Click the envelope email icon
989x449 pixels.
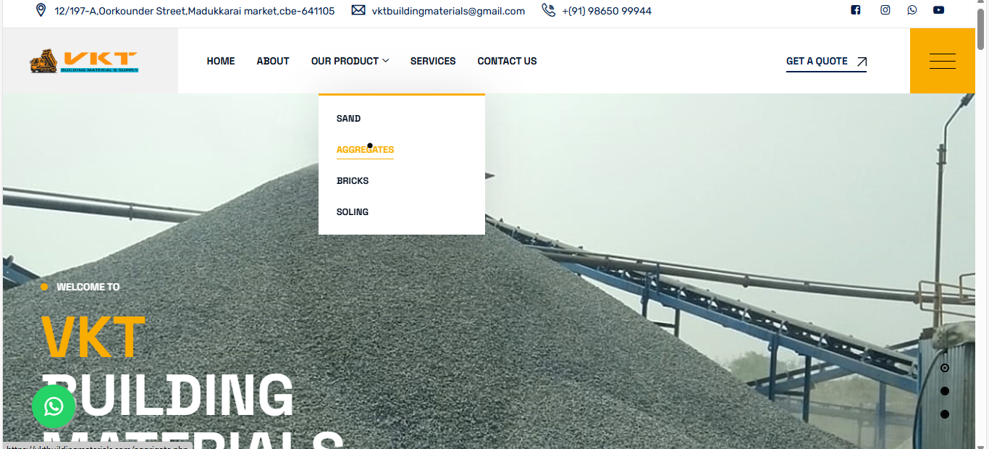pyautogui.click(x=358, y=10)
